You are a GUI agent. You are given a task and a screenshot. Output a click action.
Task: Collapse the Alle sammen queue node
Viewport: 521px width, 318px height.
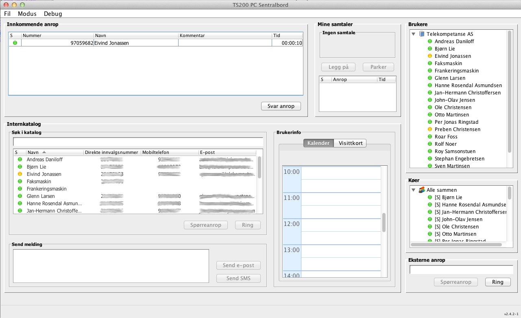point(414,190)
